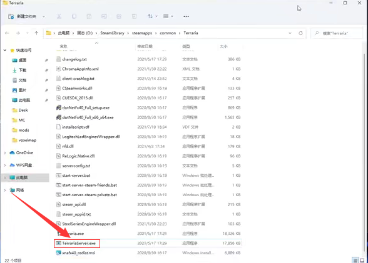Sort by the Name column header (名称)
This screenshot has width=368, height=263.
(x=63, y=46)
